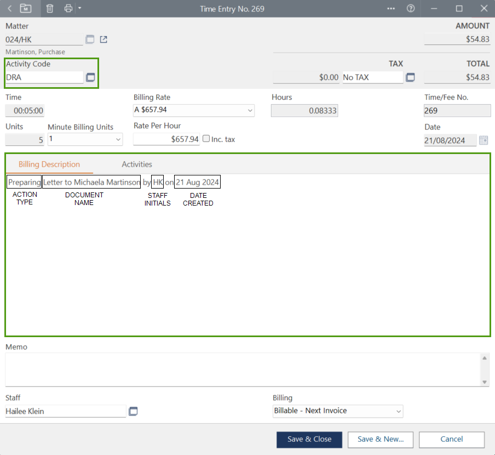Open matter in new window icon
The height and width of the screenshot is (455, 495).
pos(103,39)
